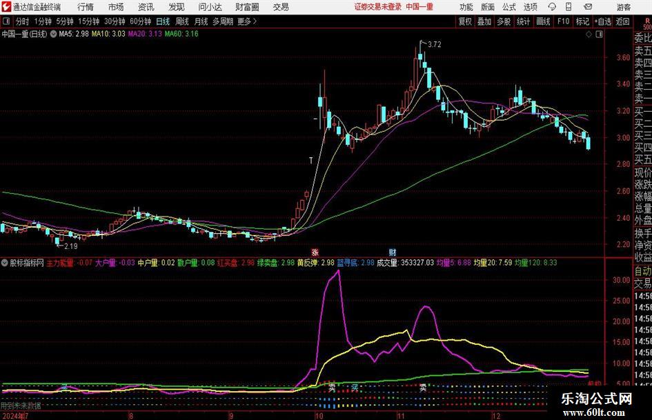Select the 日线 daily period tab

(x=163, y=21)
